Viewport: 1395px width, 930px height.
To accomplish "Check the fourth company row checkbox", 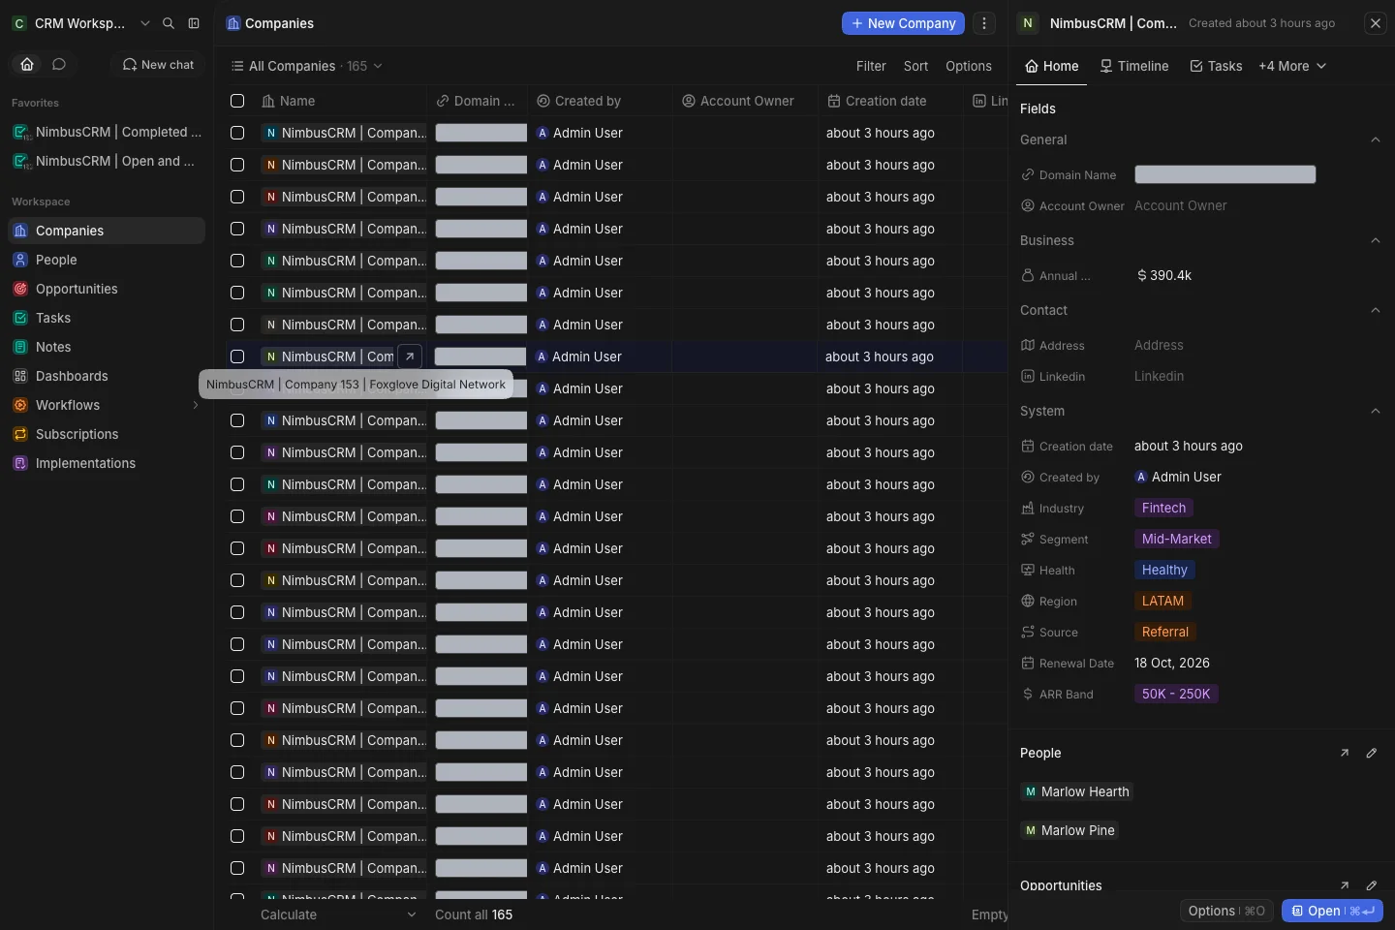I will coord(237,229).
